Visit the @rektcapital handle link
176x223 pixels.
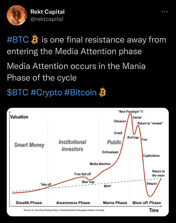(47, 19)
